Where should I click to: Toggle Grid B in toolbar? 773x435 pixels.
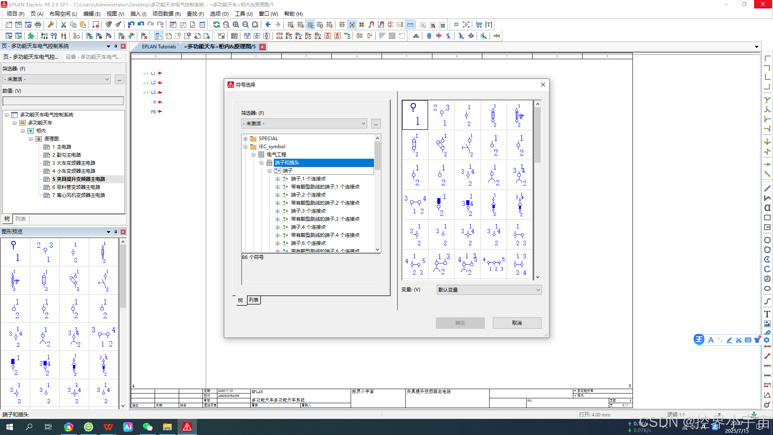(300, 25)
